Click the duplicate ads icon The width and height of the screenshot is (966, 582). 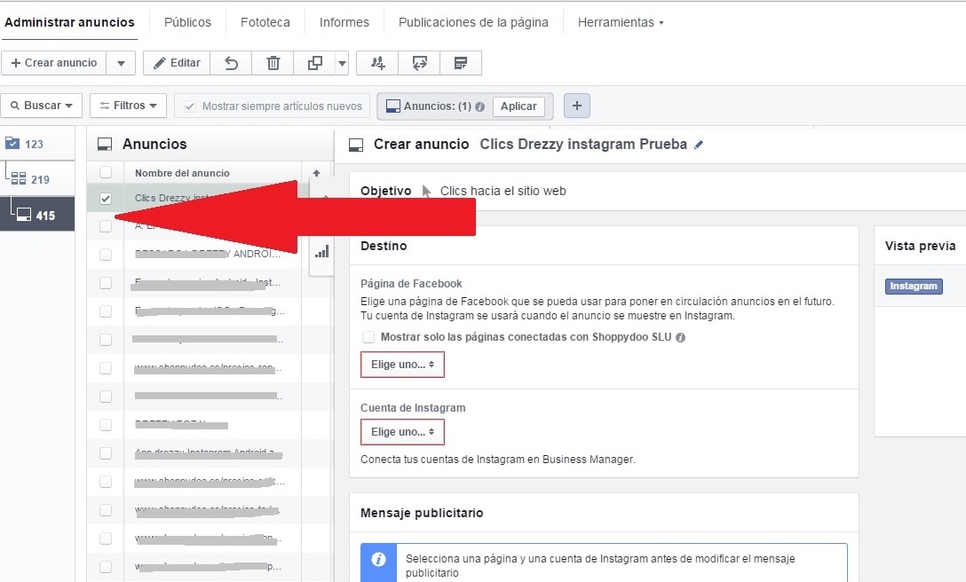coord(314,63)
